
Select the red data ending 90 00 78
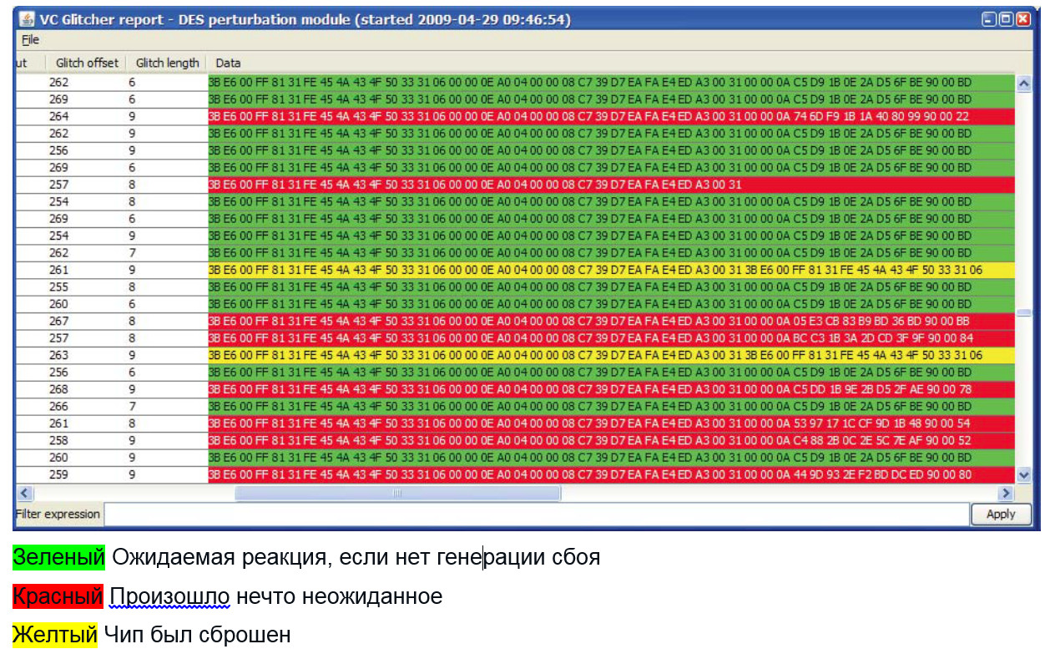(612, 389)
